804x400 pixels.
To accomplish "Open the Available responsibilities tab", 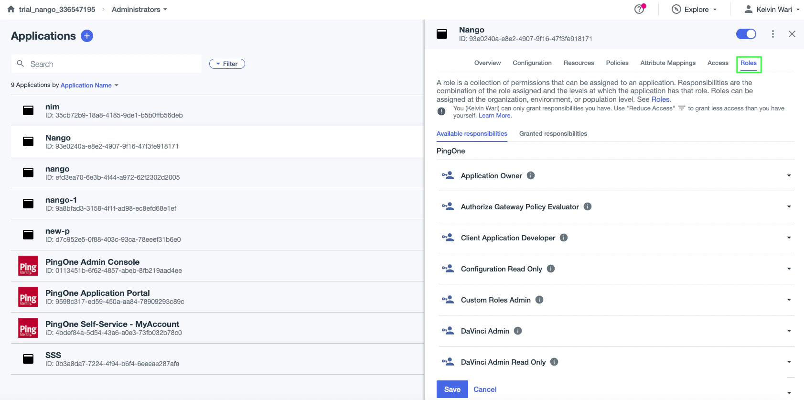I will (x=472, y=133).
